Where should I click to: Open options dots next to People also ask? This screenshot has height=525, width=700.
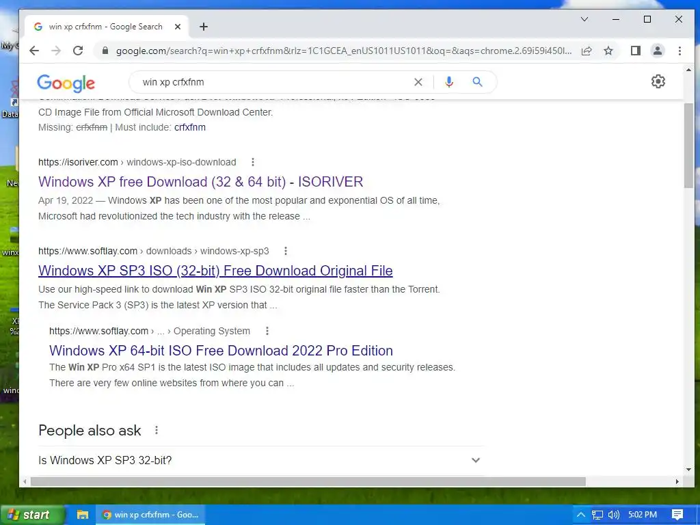click(157, 431)
